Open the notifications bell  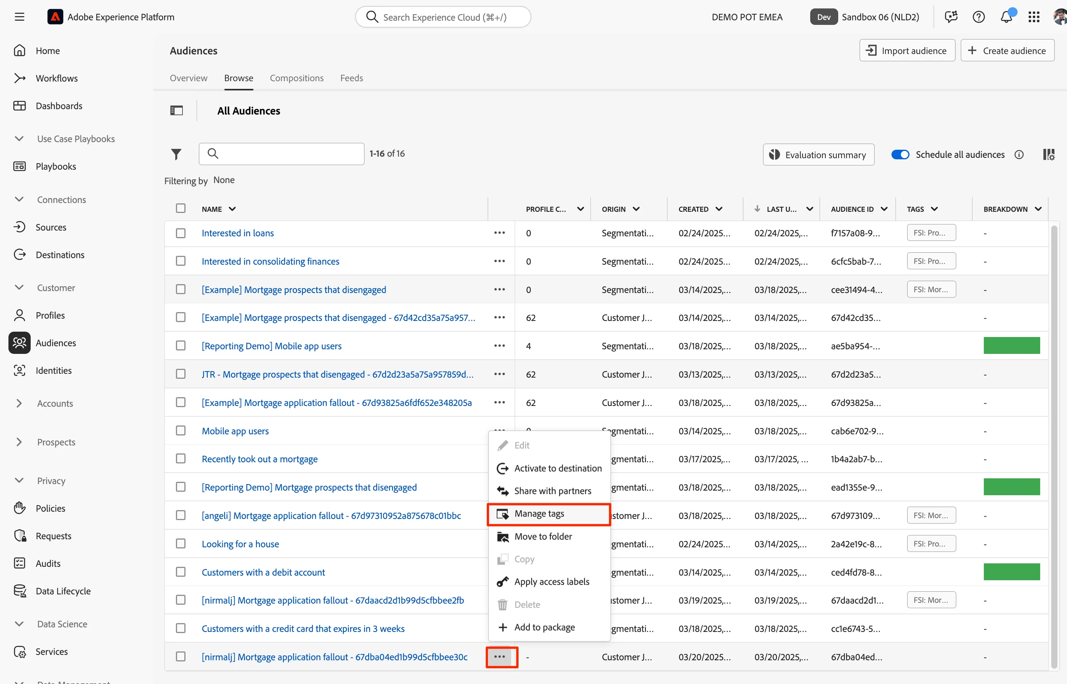click(1006, 17)
